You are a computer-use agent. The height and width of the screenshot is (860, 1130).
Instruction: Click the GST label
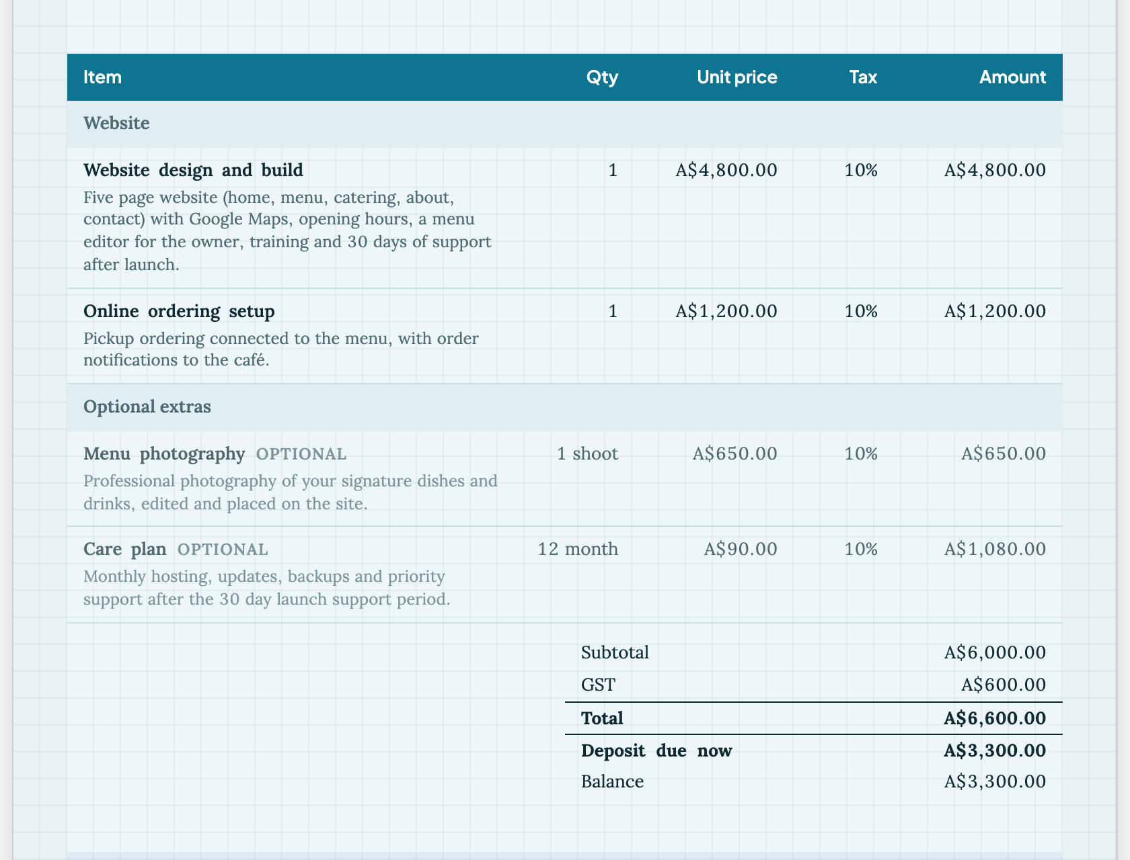[x=598, y=685]
